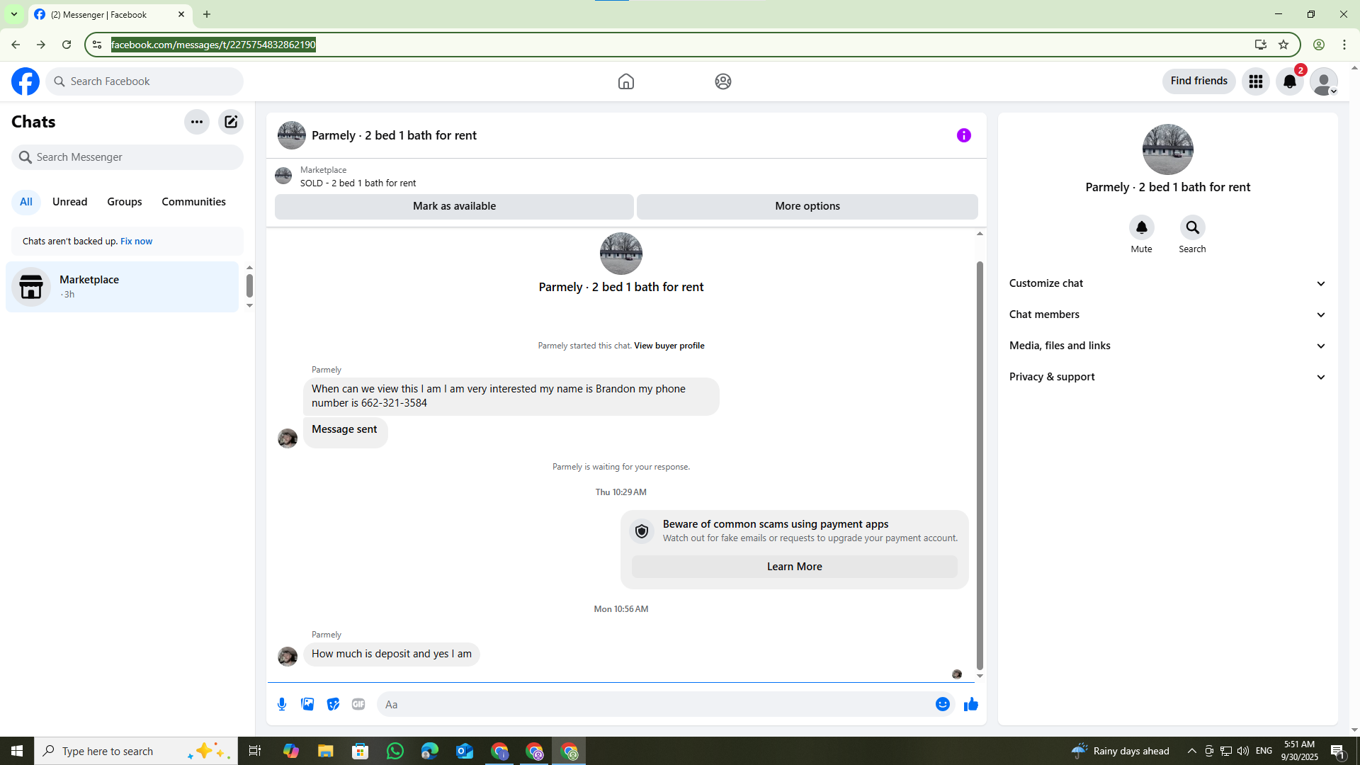Image resolution: width=1360 pixels, height=765 pixels.
Task: Attach a photo or file
Action: (307, 704)
